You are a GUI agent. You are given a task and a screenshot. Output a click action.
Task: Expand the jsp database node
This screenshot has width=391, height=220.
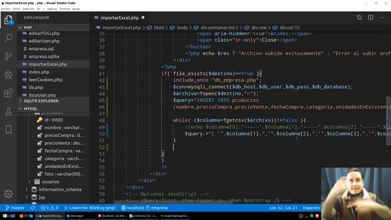[x=26, y=197]
